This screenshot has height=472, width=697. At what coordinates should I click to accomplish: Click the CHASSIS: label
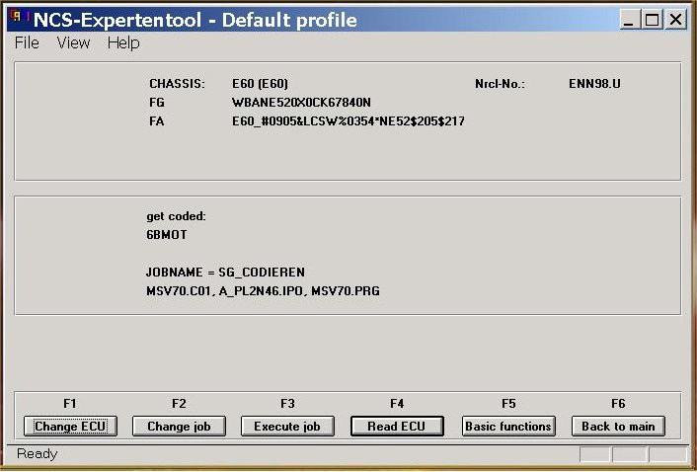(178, 84)
